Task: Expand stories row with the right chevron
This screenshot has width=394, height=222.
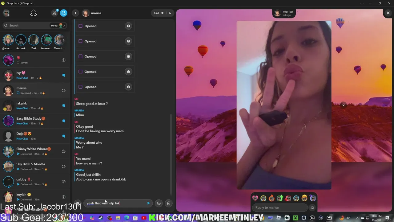Action: [64, 40]
